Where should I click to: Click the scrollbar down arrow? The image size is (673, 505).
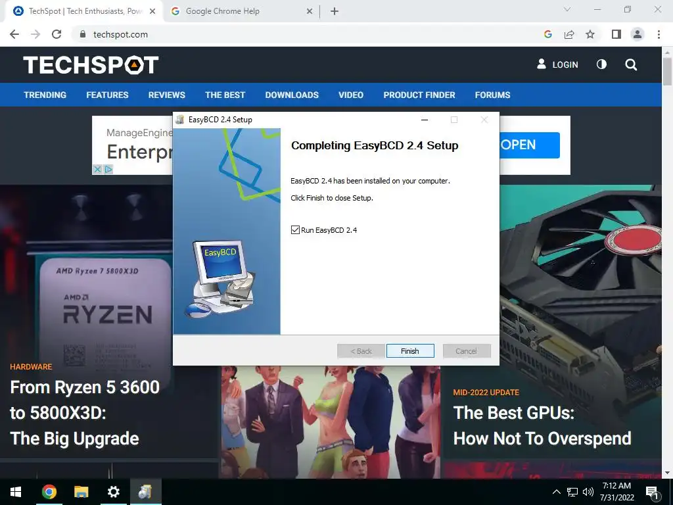point(667,473)
